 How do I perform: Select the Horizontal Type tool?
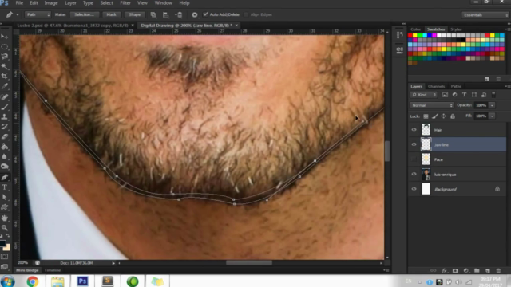pyautogui.click(x=5, y=187)
